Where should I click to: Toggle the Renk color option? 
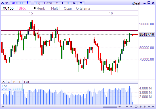point(39,8)
